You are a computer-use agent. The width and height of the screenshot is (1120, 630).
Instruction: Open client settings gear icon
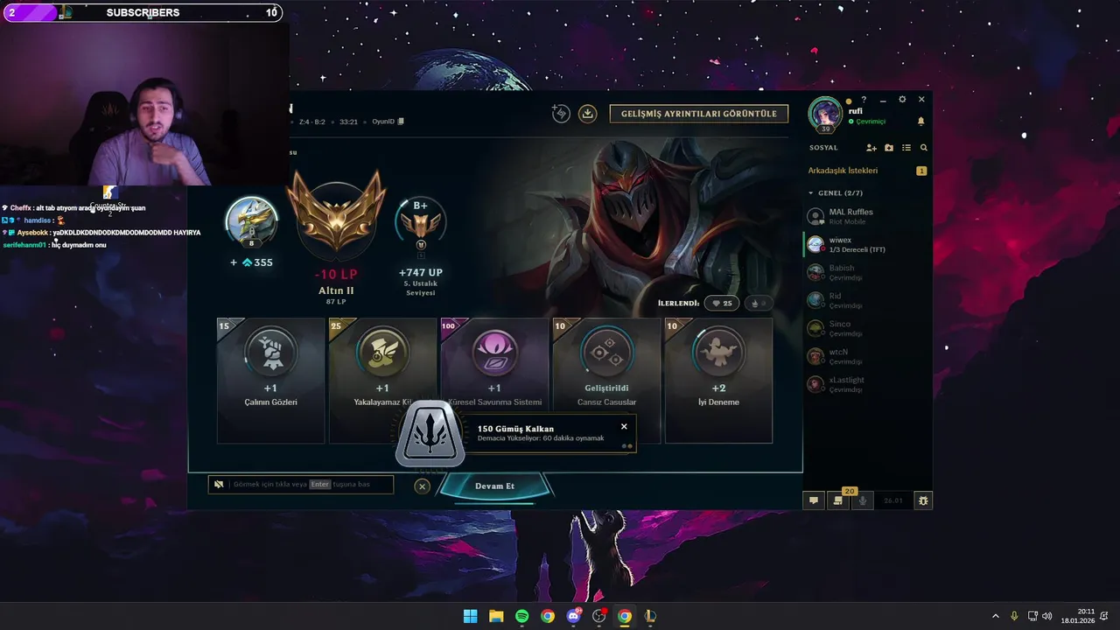point(902,100)
